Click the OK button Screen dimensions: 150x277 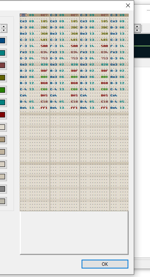coord(105,264)
